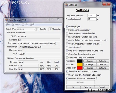Open the Tools menu in Core Temp
The image size is (116, 93).
tap(25, 25)
